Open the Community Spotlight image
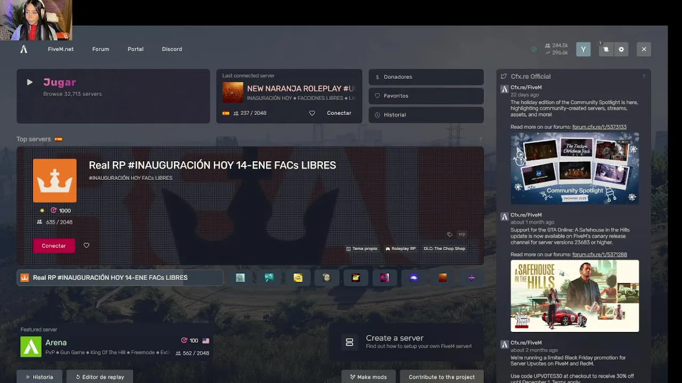The width and height of the screenshot is (682, 383). click(x=575, y=168)
